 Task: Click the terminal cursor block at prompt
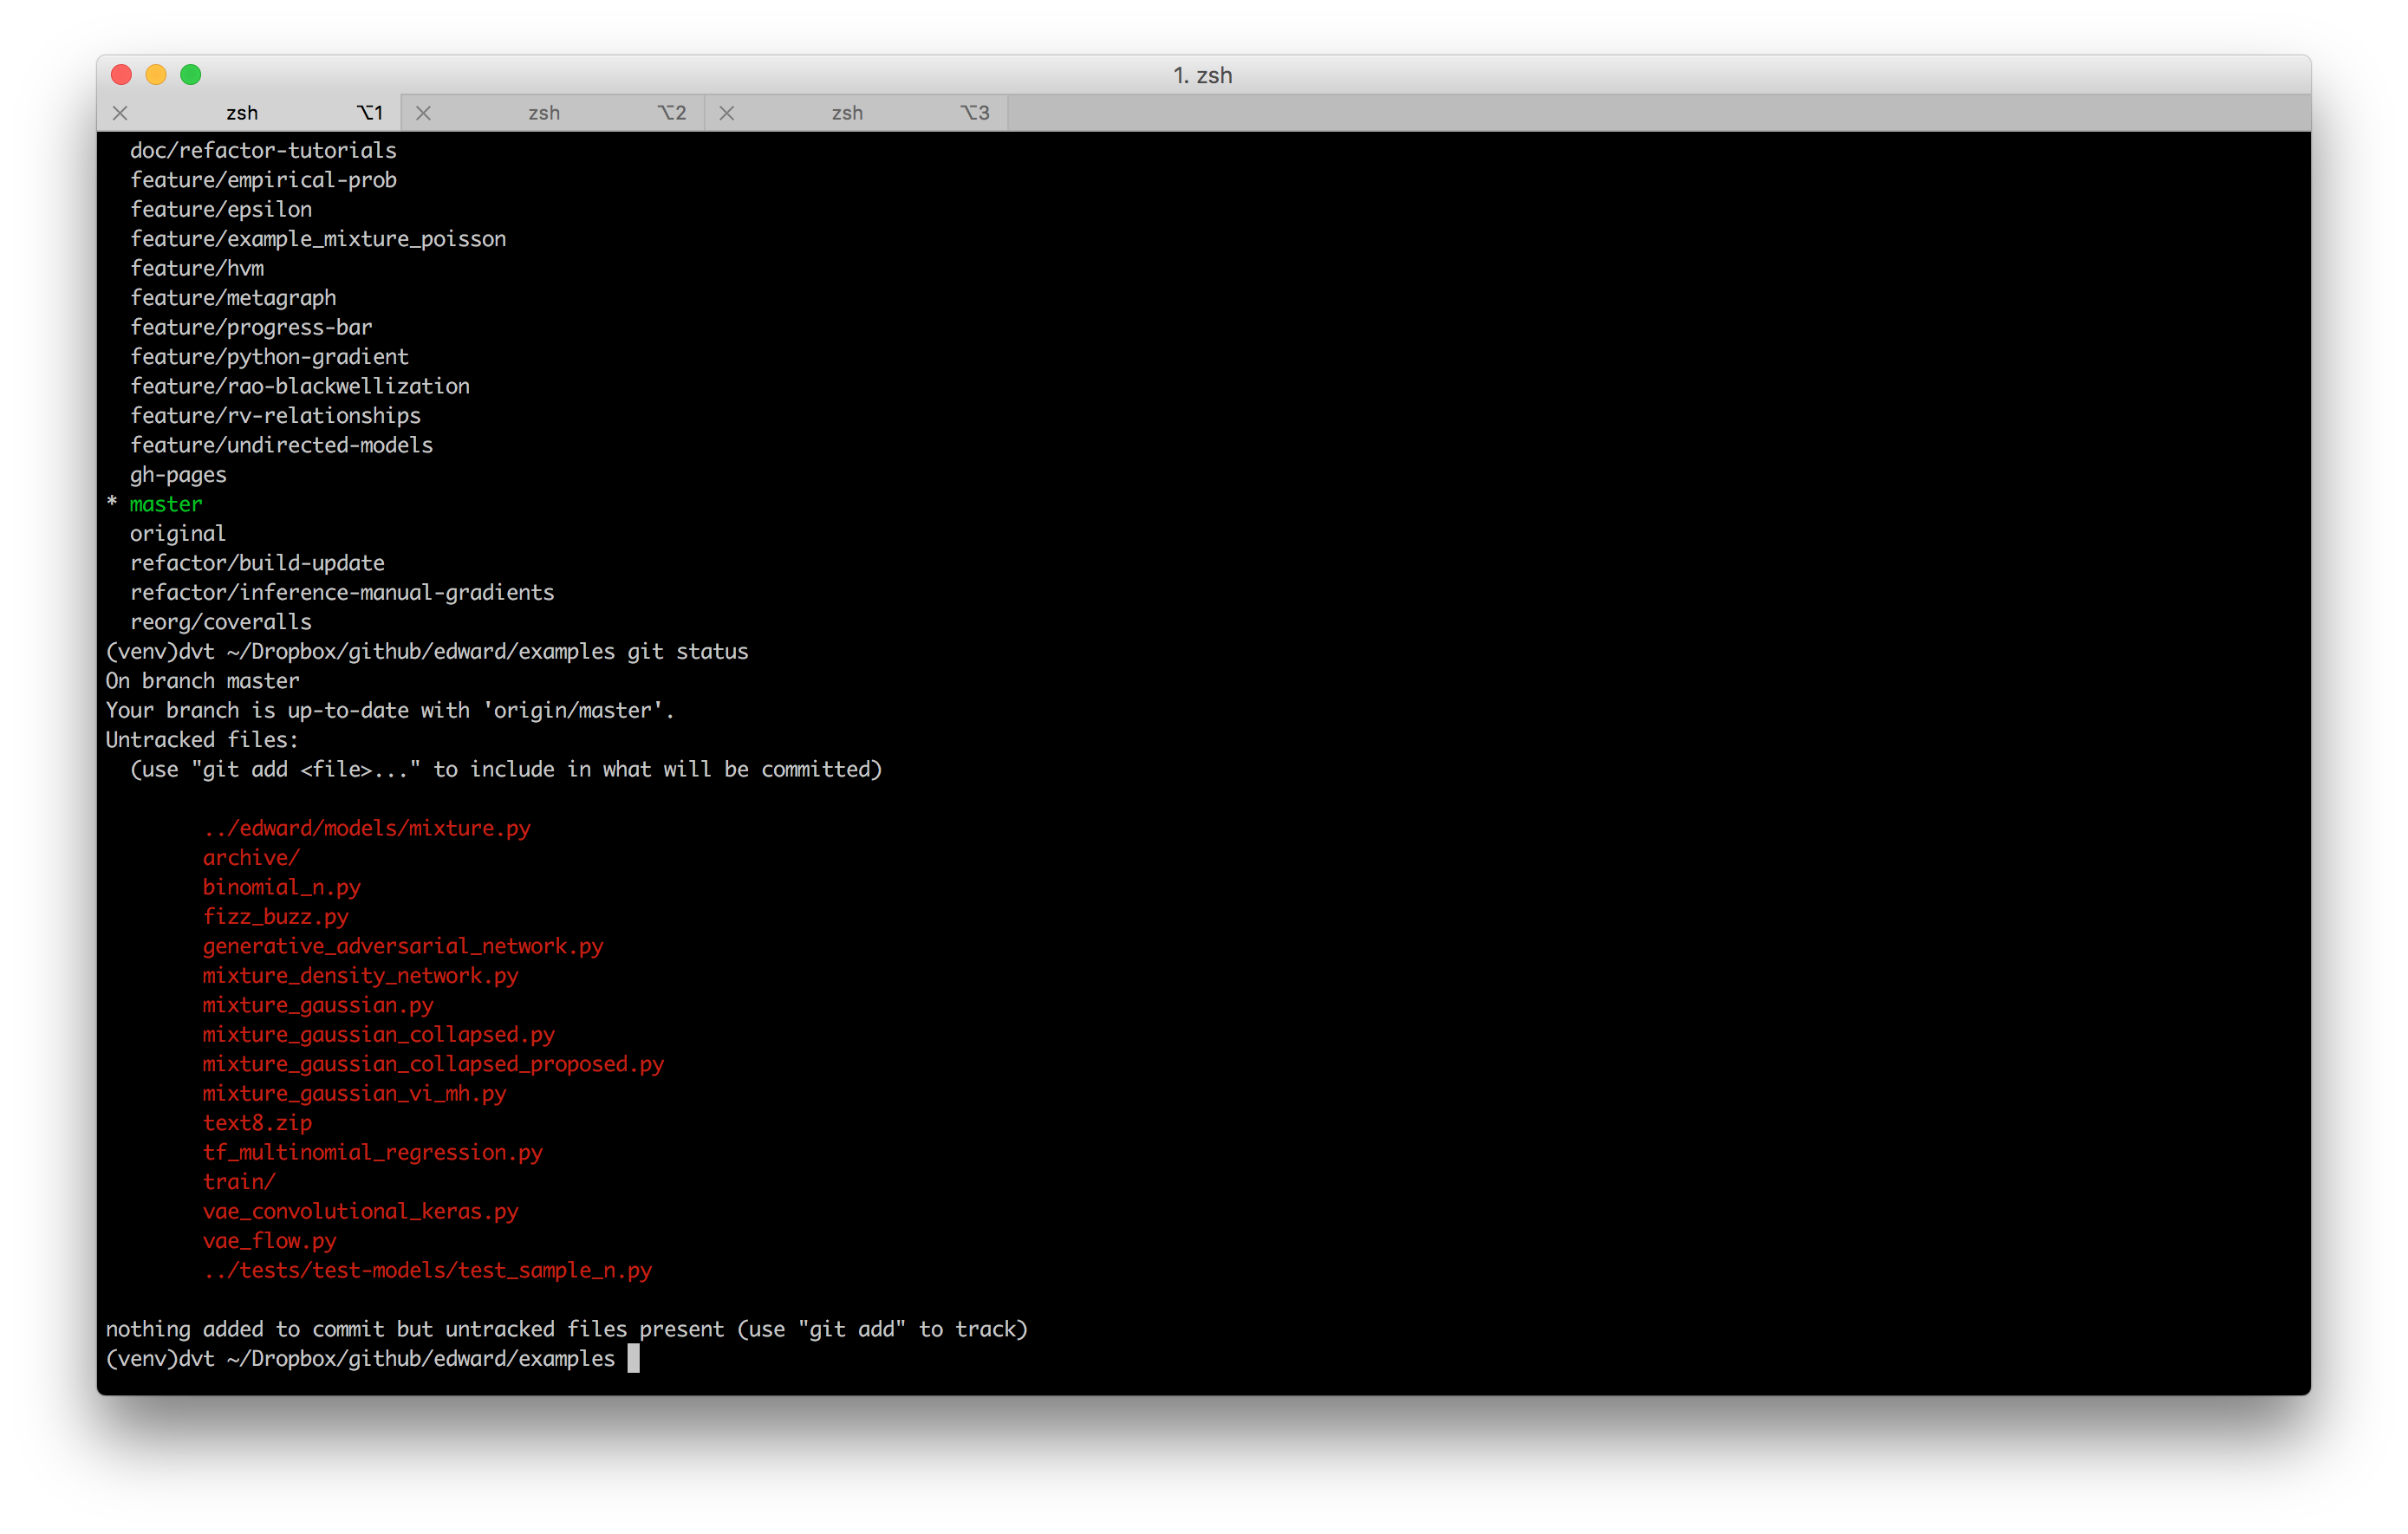click(x=633, y=1358)
